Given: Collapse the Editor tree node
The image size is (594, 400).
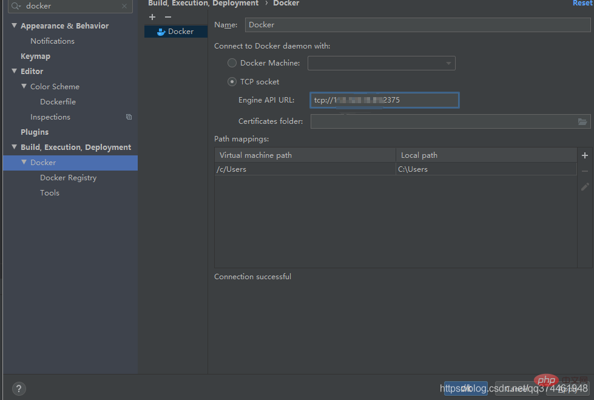Looking at the screenshot, I should [x=15, y=71].
